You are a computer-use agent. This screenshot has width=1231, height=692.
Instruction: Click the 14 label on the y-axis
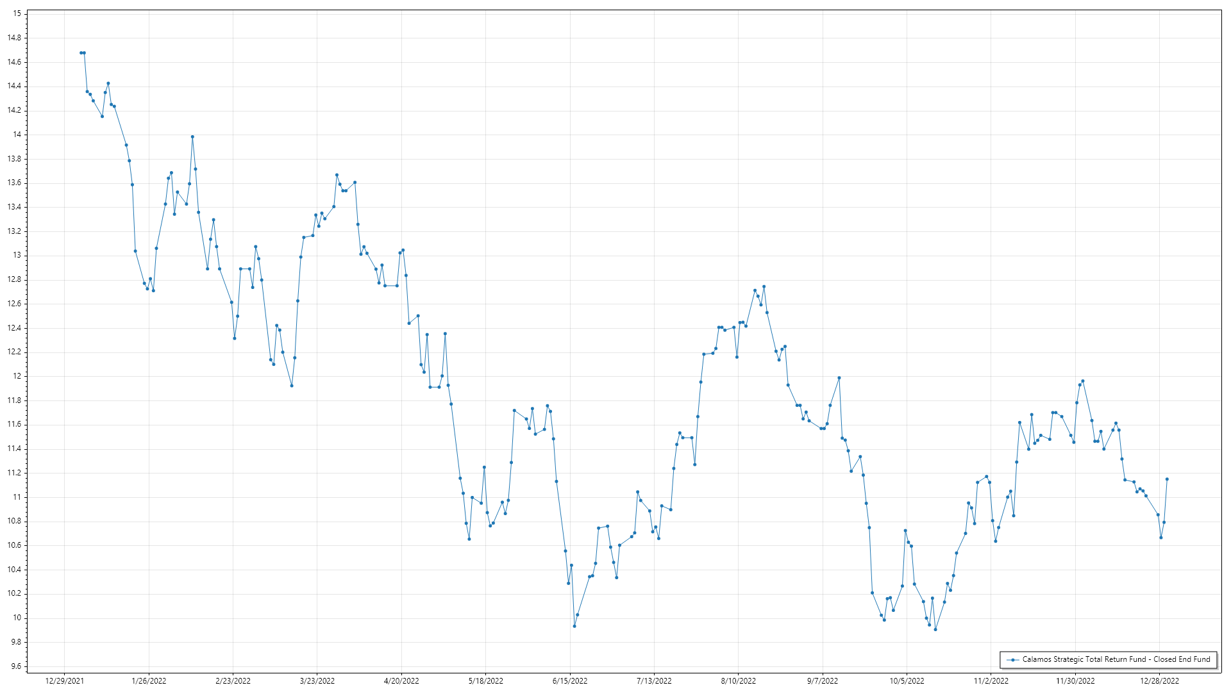pyautogui.click(x=16, y=135)
